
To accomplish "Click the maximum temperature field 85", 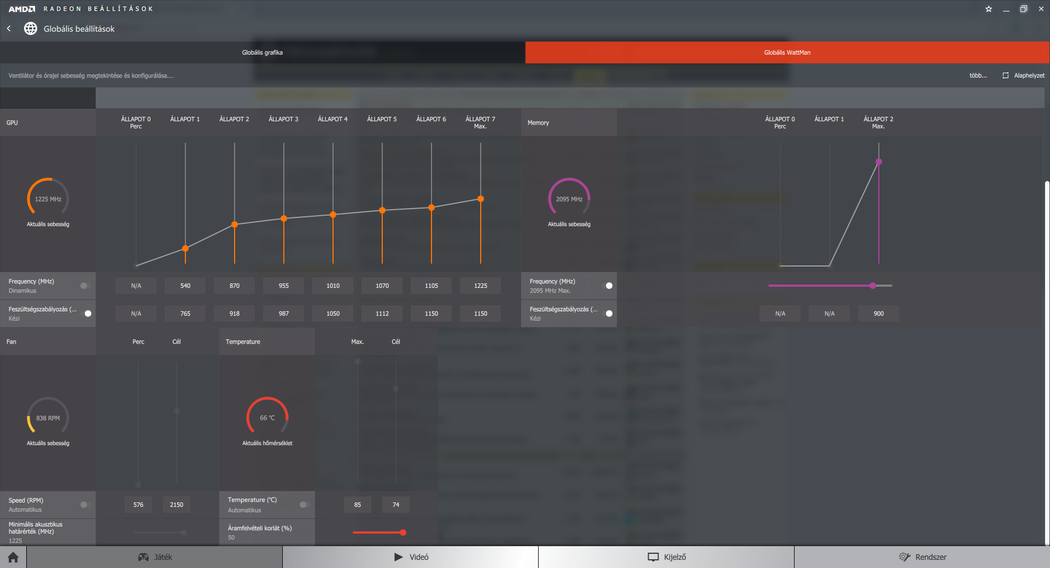I will click(x=358, y=505).
